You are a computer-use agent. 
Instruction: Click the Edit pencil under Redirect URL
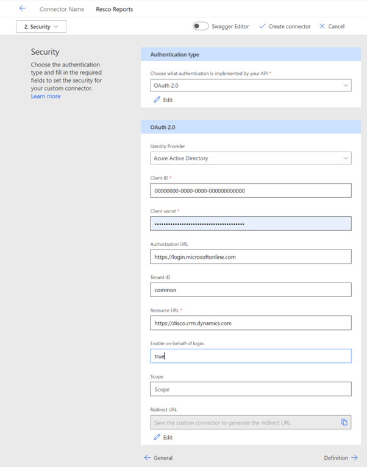click(x=163, y=437)
